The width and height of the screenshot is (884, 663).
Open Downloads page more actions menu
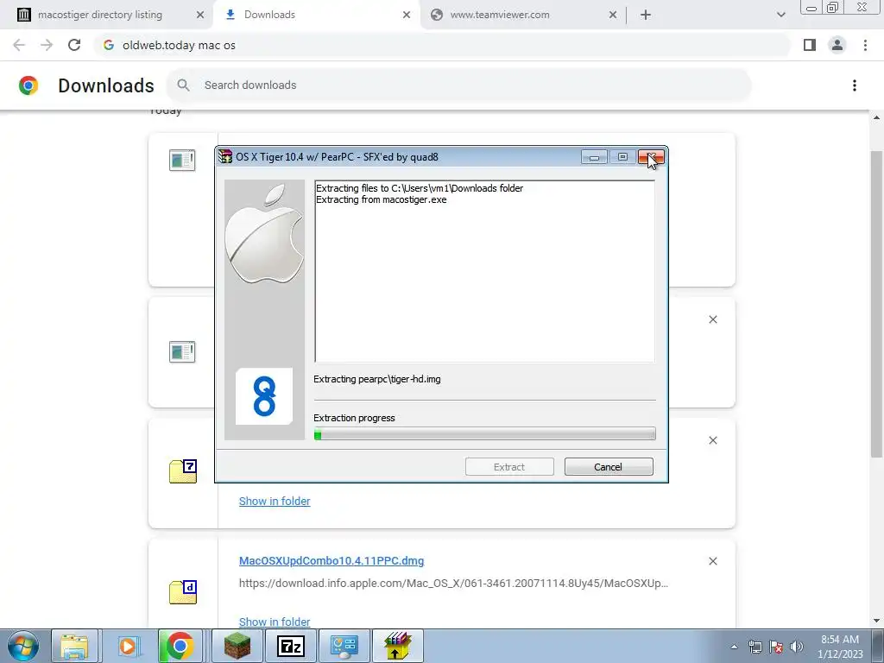[855, 85]
